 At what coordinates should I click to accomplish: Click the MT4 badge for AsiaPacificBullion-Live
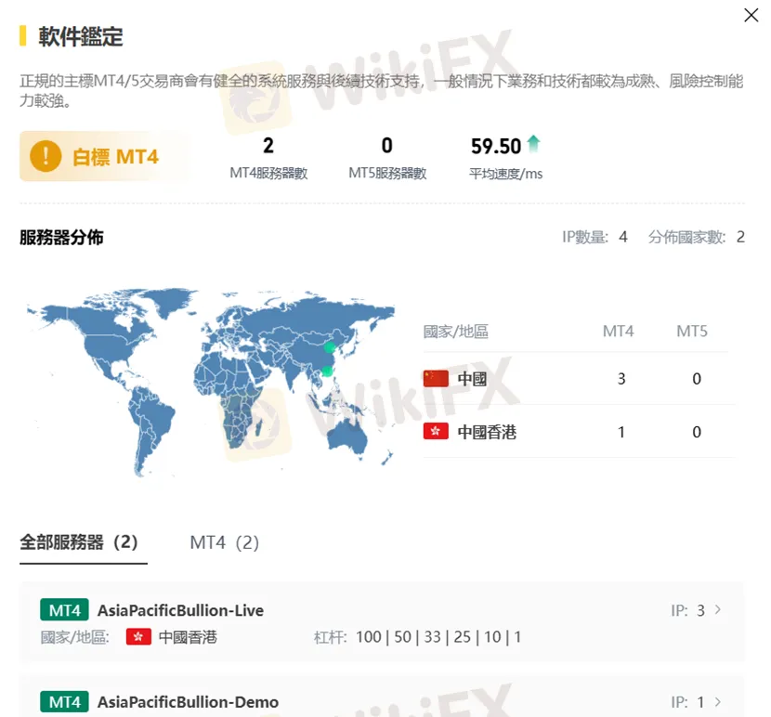(x=64, y=610)
